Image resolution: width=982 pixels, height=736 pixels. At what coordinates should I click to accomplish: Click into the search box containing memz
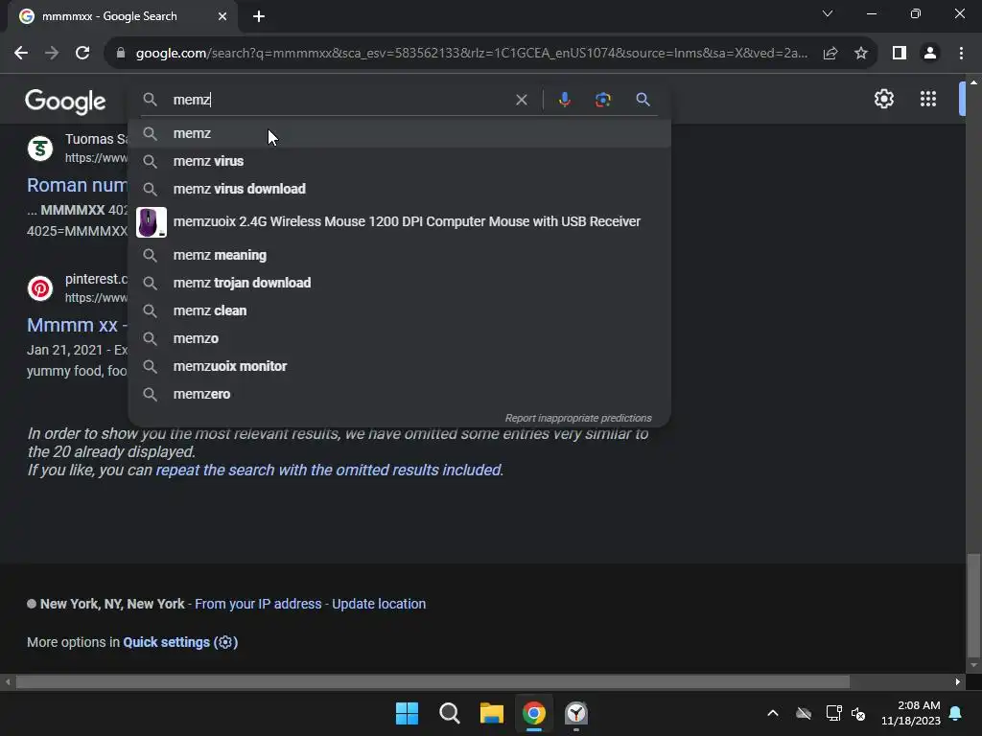[x=339, y=100]
